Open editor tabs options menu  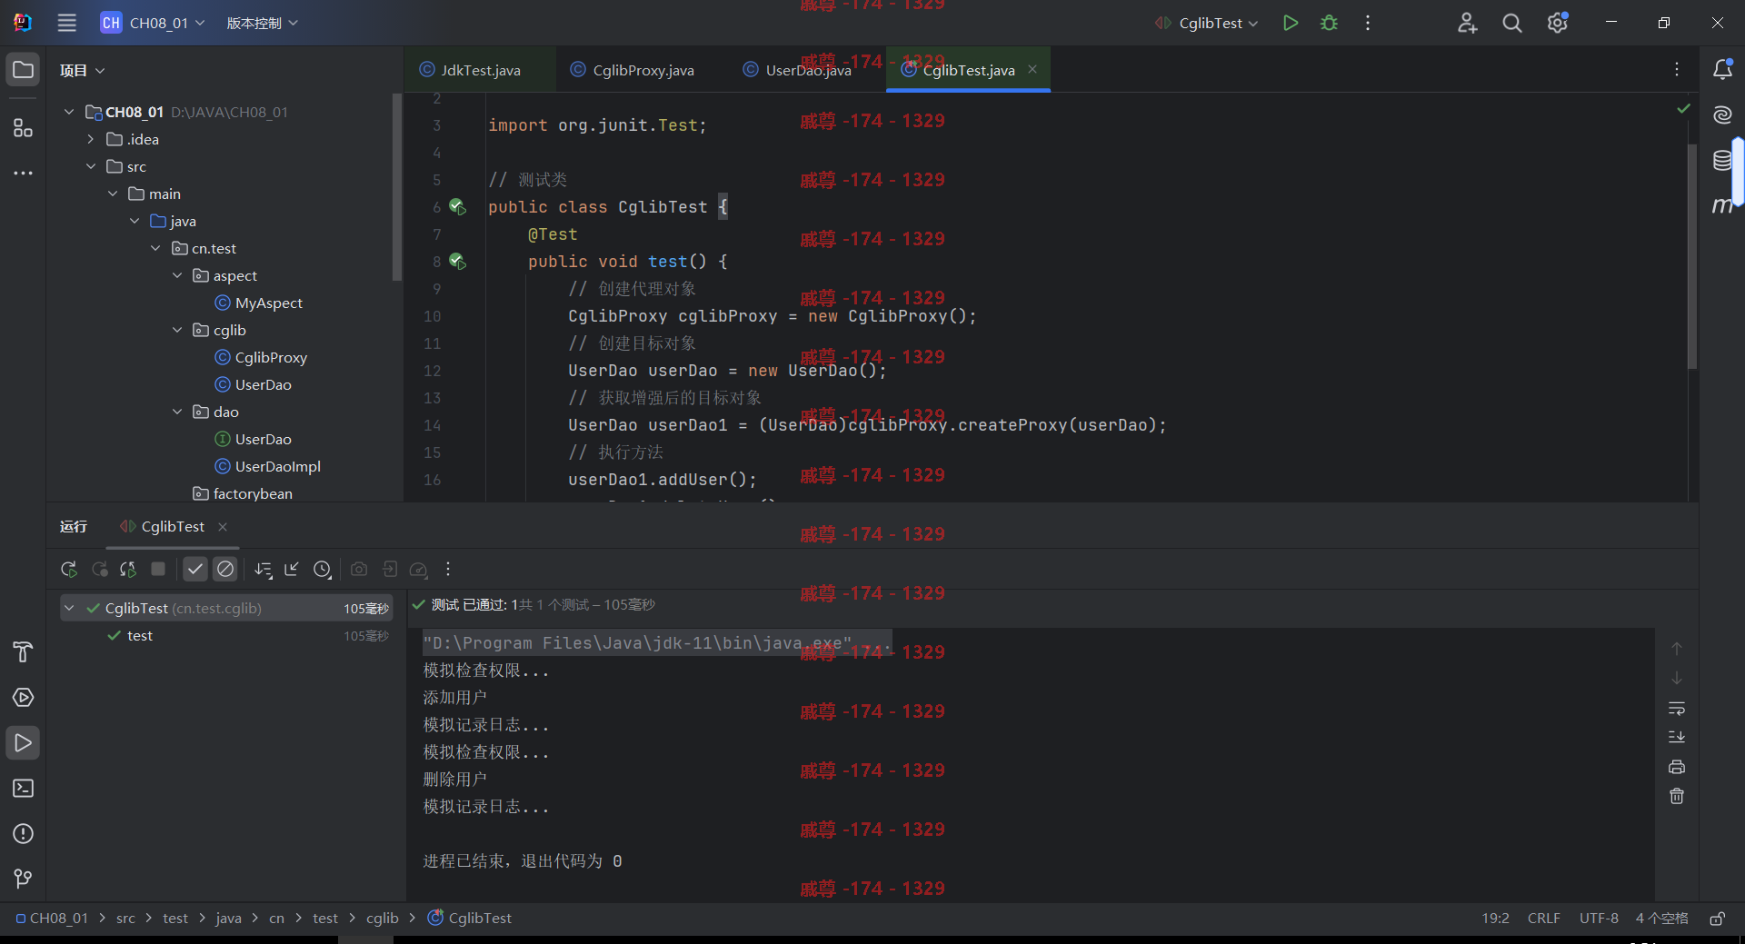pos(1677,69)
